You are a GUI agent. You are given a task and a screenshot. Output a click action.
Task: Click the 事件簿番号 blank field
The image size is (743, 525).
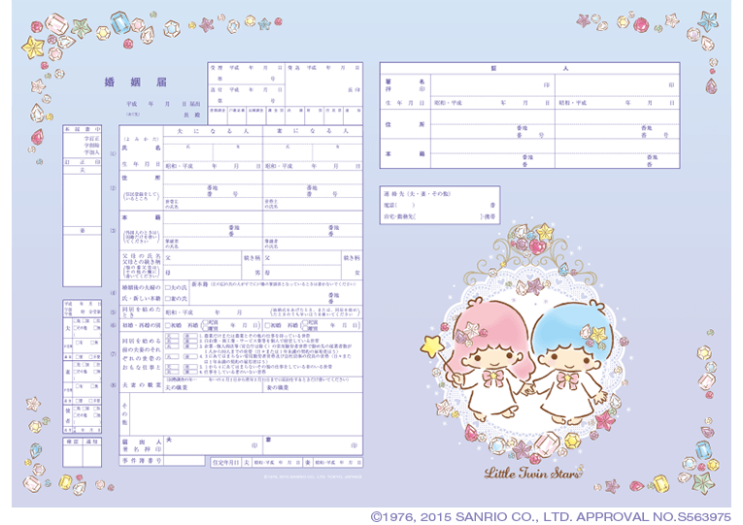click(185, 461)
